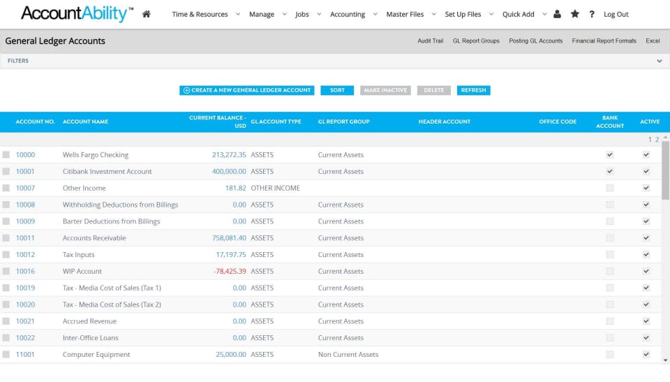Select row checkbox for account 10000
This screenshot has height=382, width=670.
pyautogui.click(x=6, y=155)
